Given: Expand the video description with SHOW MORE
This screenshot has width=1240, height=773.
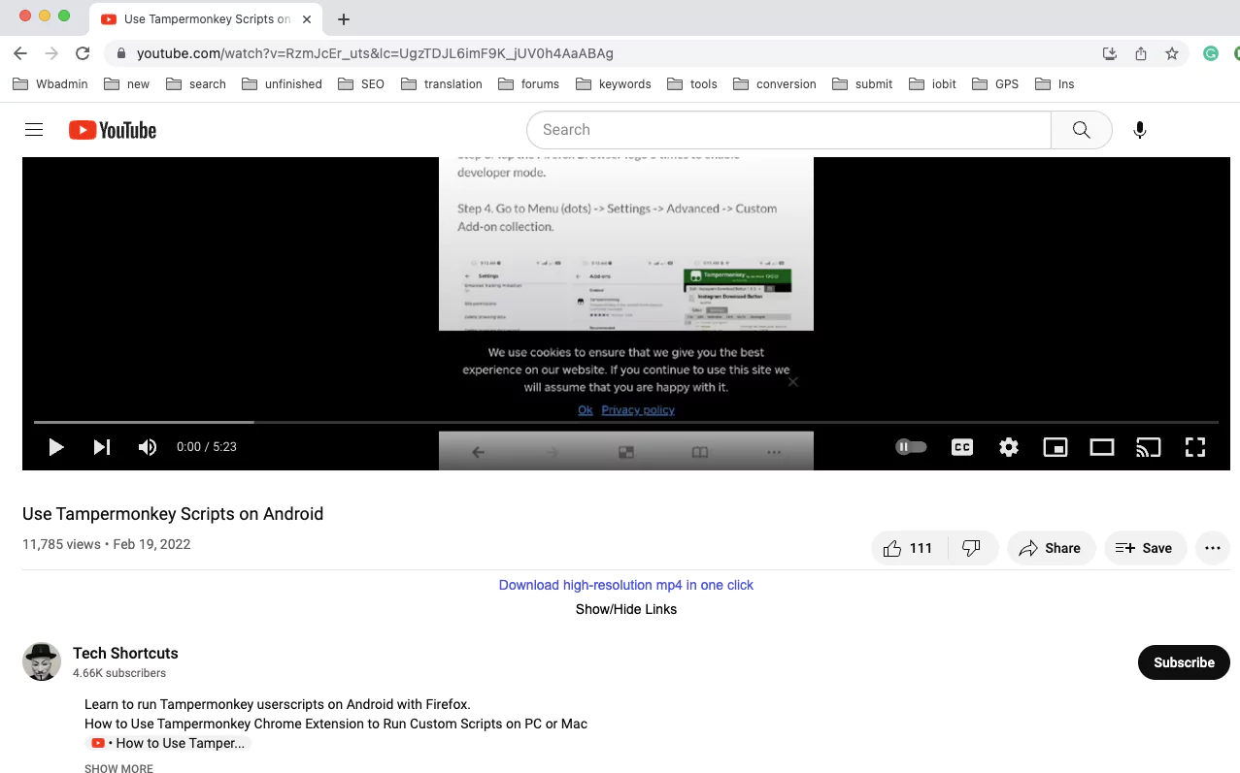Looking at the screenshot, I should pyautogui.click(x=118, y=768).
